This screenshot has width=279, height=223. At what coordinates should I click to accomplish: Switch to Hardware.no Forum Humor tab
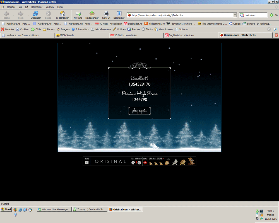tap(28, 35)
